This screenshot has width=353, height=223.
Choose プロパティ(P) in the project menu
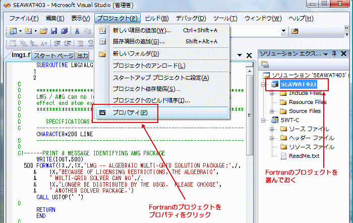(162, 113)
